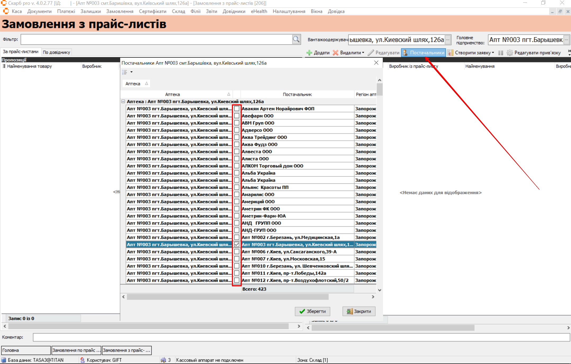This screenshot has width=571, height=364.
Task: Tick the Альба Україна first row checkbox
Action: pyautogui.click(x=237, y=173)
